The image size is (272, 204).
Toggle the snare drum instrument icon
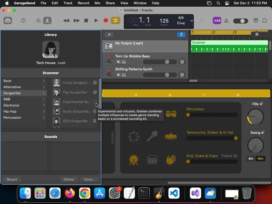pos(152,160)
